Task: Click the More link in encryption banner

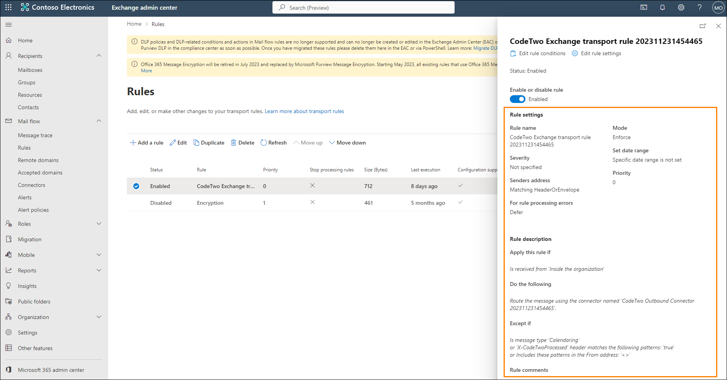Action: coord(146,71)
